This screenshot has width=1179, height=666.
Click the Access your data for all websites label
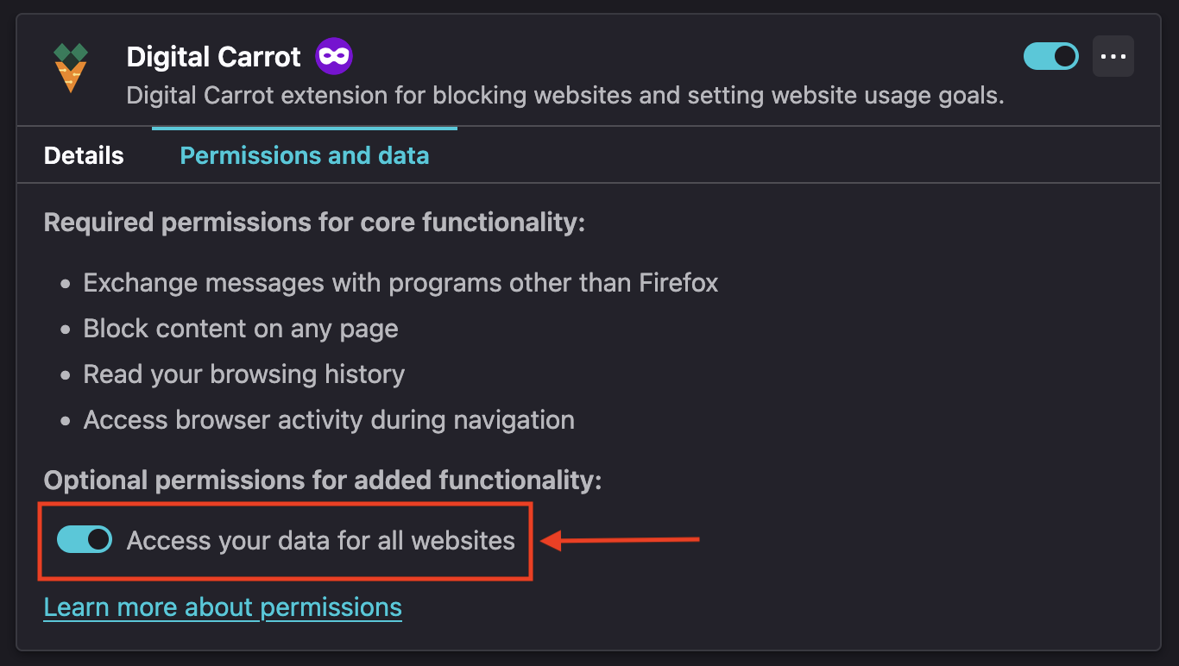[321, 541]
